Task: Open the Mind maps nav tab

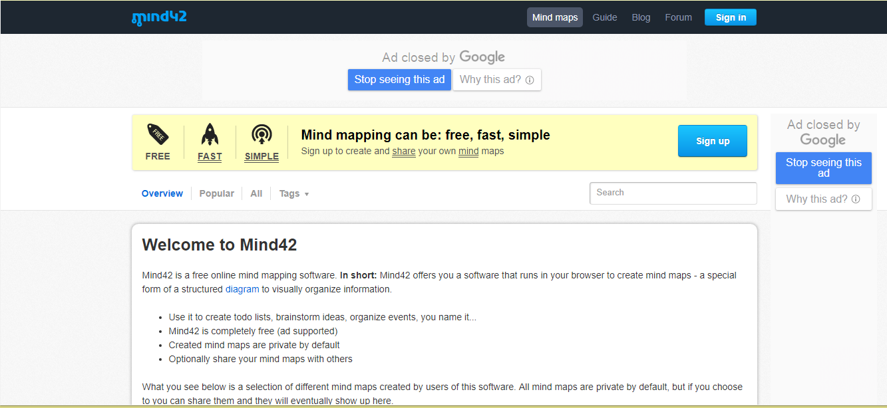Action: (x=555, y=17)
